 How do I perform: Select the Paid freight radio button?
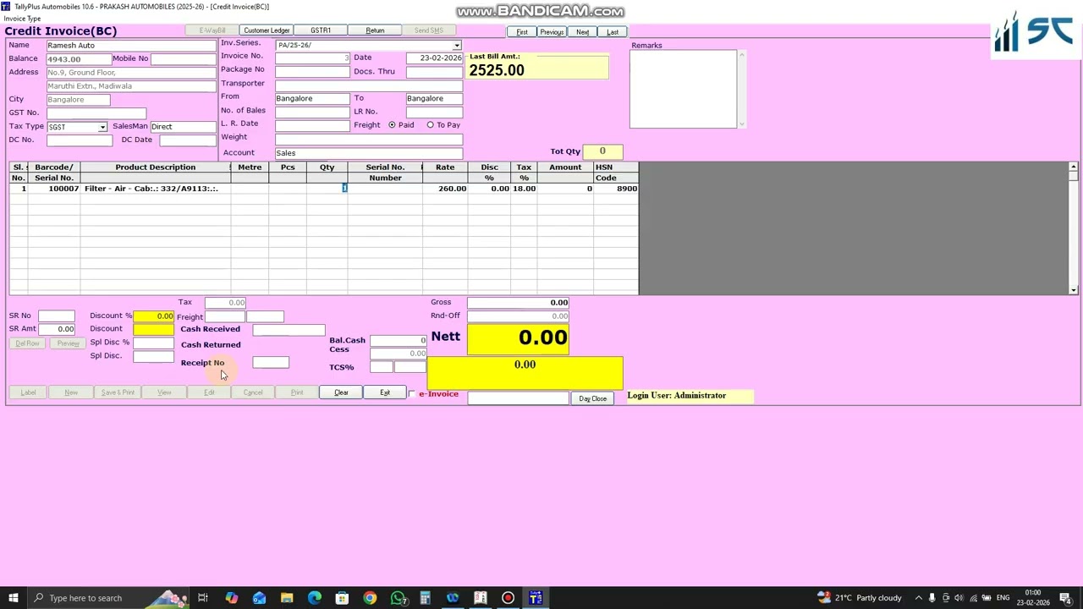(x=392, y=125)
